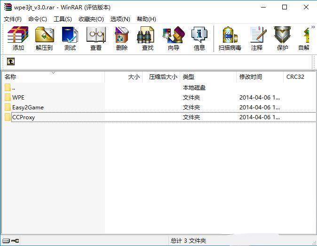Show archive Info (信息) icon

coord(199,38)
